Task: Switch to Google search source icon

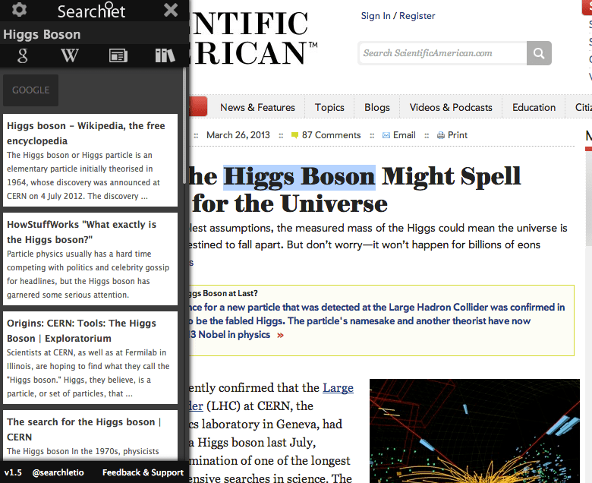Action: click(23, 55)
